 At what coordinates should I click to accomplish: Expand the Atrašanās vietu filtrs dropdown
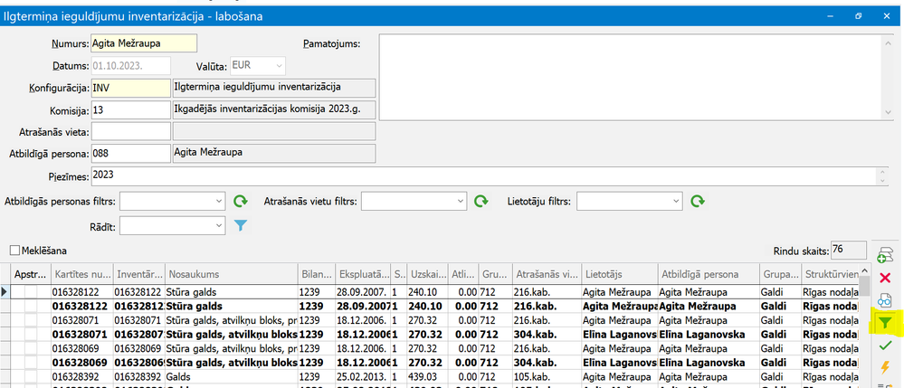click(460, 201)
